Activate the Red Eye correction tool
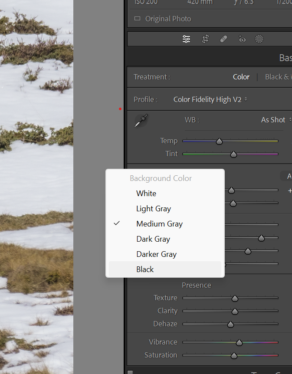292x374 pixels. 242,39
